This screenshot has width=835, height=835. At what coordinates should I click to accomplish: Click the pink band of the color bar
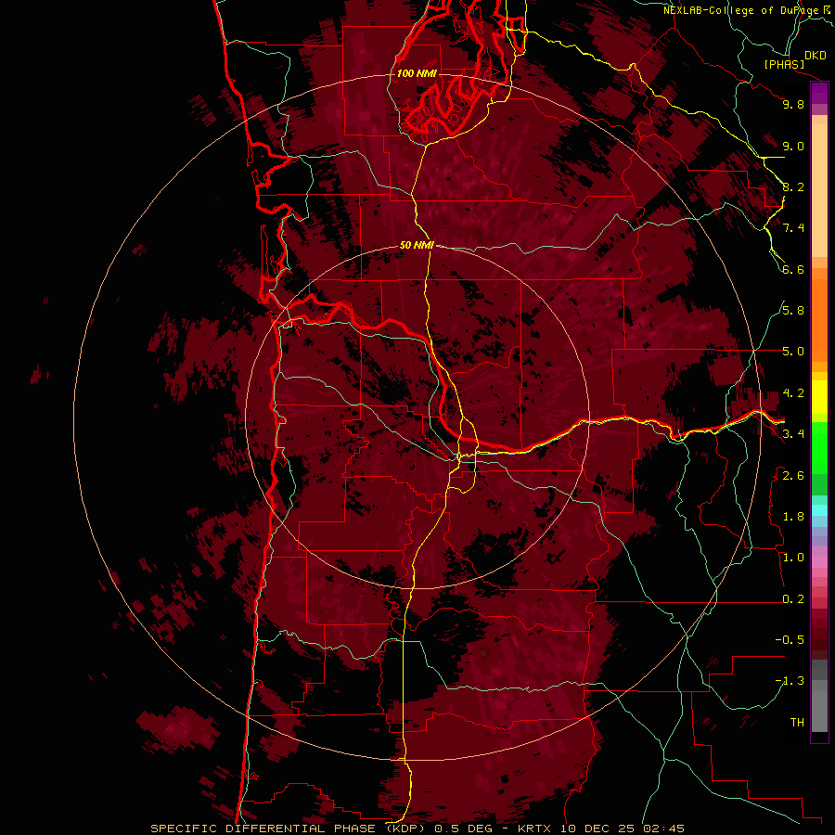(819, 562)
